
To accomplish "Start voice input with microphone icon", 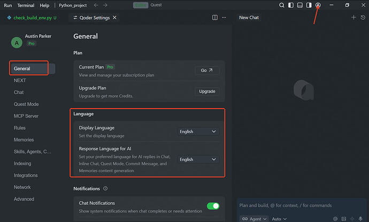I will click(x=360, y=219).
